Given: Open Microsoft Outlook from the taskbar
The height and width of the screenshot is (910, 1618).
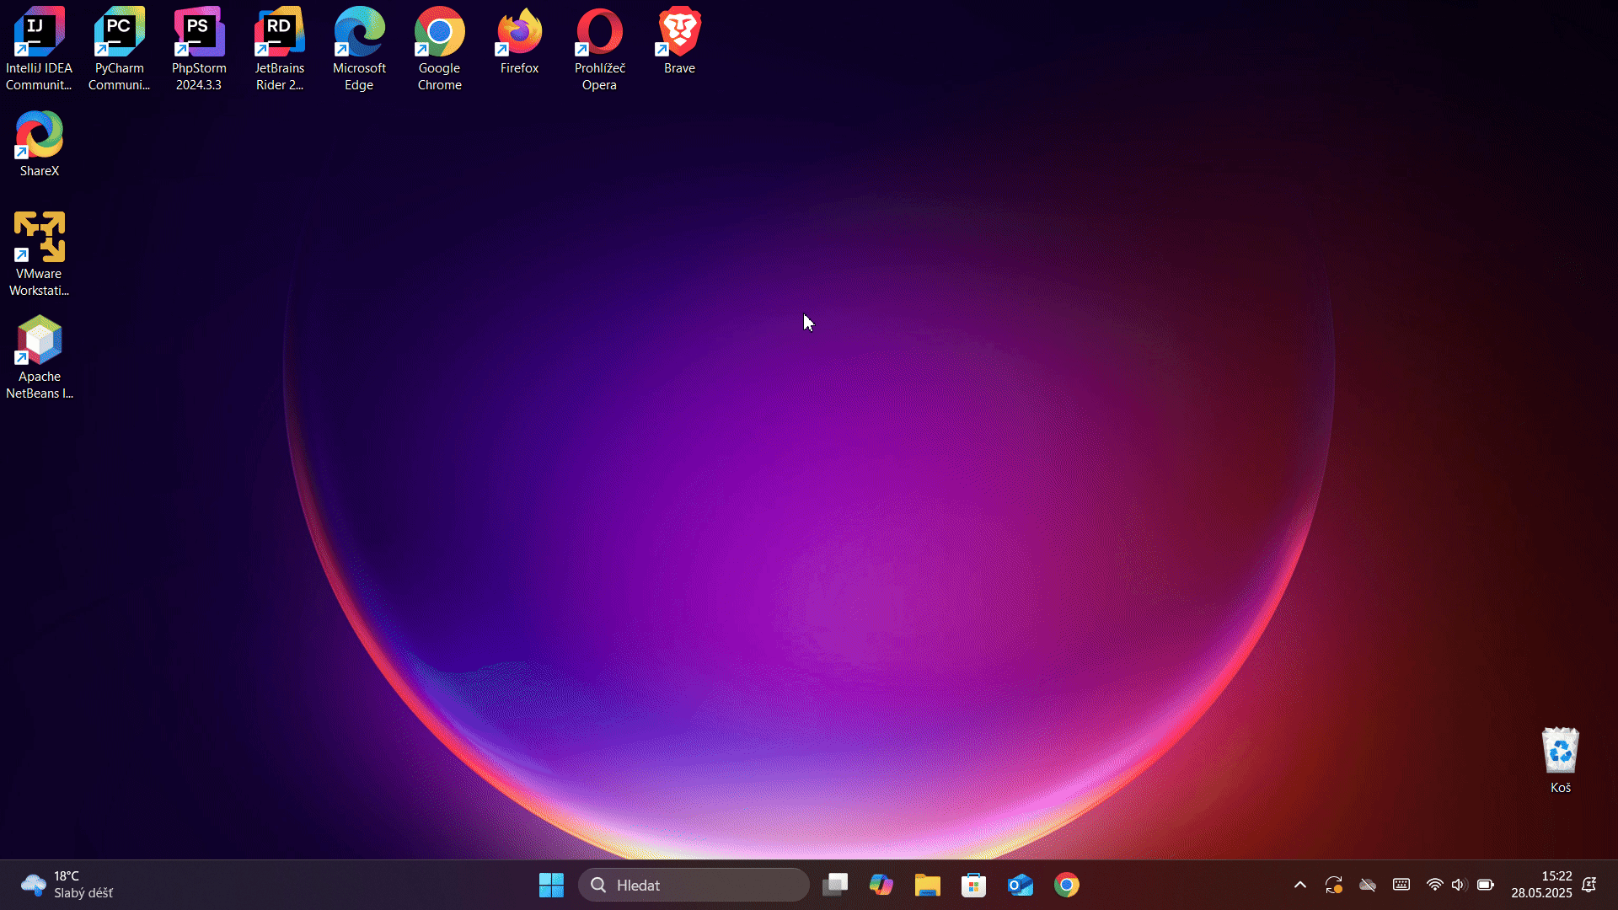Looking at the screenshot, I should point(1020,885).
